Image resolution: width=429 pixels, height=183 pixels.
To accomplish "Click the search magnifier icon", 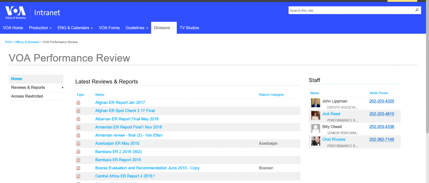I will coord(417,10).
